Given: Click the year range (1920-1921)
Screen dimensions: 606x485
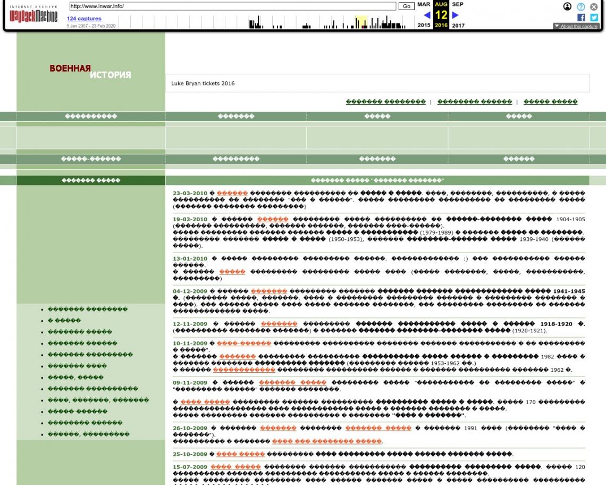Looking at the screenshot, I should pyautogui.click(x=529, y=331).
